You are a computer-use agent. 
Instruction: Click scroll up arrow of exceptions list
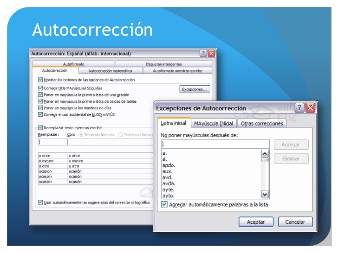coord(265,154)
